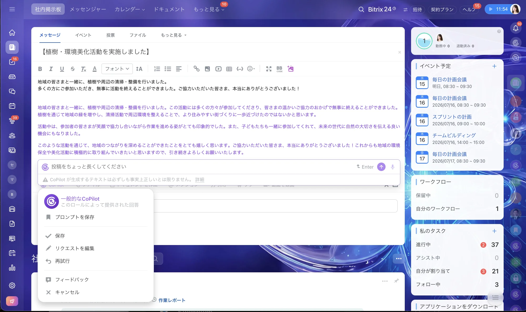Switch to the メッセージ tab
The height and width of the screenshot is (312, 526).
click(50, 35)
